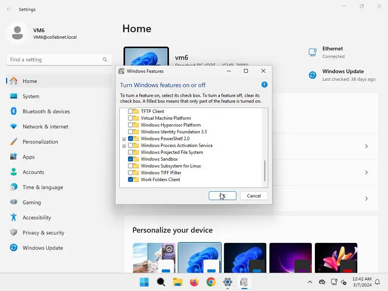
Task: Click the Settings gear on the taskbar
Action: [x=228, y=282]
